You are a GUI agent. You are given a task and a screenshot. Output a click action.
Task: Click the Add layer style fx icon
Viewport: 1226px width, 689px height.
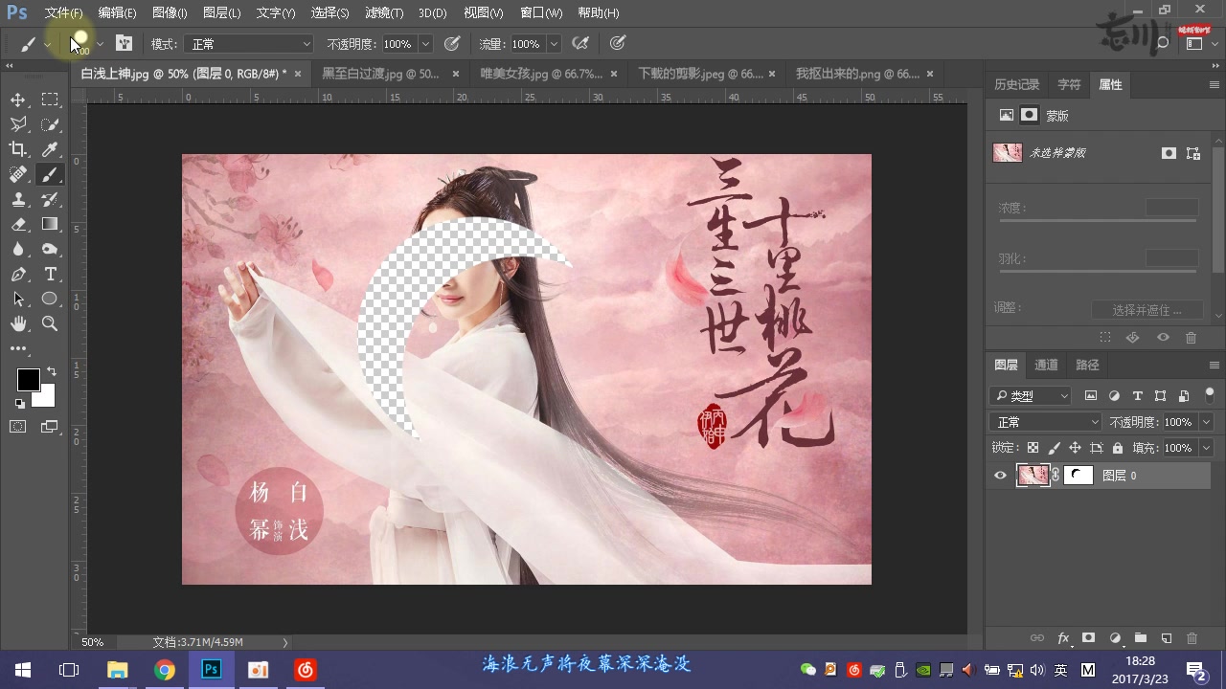[1063, 638]
